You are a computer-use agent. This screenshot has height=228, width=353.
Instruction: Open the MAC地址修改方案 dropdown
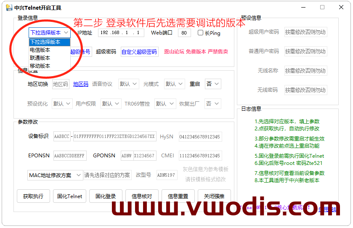[x=55, y=175]
